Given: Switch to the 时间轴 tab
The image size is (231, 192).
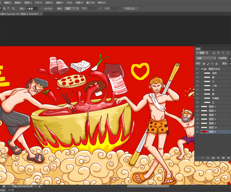Looking at the screenshot, I should [11, 190].
